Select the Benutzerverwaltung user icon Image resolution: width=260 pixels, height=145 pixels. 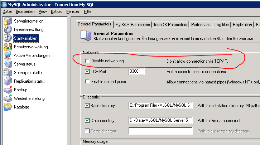point(7,47)
